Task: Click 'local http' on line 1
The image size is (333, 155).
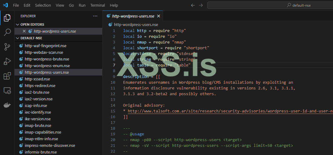Action: coord(135,31)
